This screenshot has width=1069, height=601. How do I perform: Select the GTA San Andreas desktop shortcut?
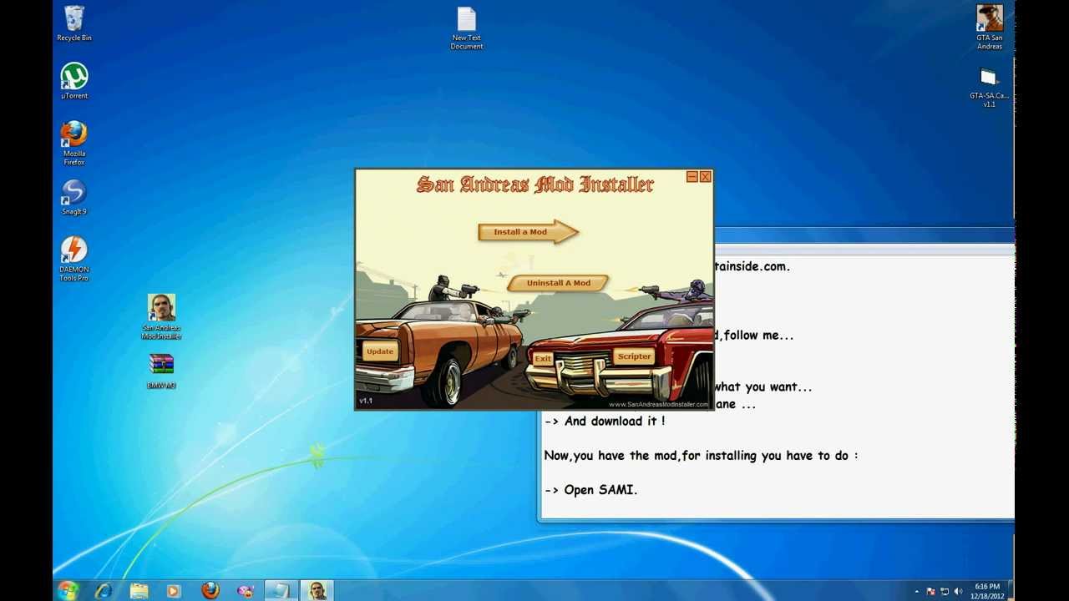pyautogui.click(x=990, y=28)
